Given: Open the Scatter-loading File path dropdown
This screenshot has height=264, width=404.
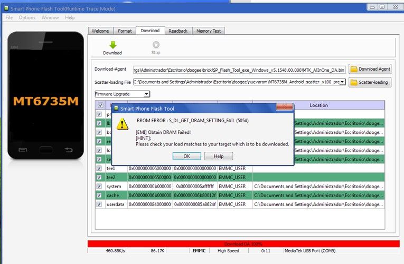Looking at the screenshot, I should pyautogui.click(x=342, y=82).
